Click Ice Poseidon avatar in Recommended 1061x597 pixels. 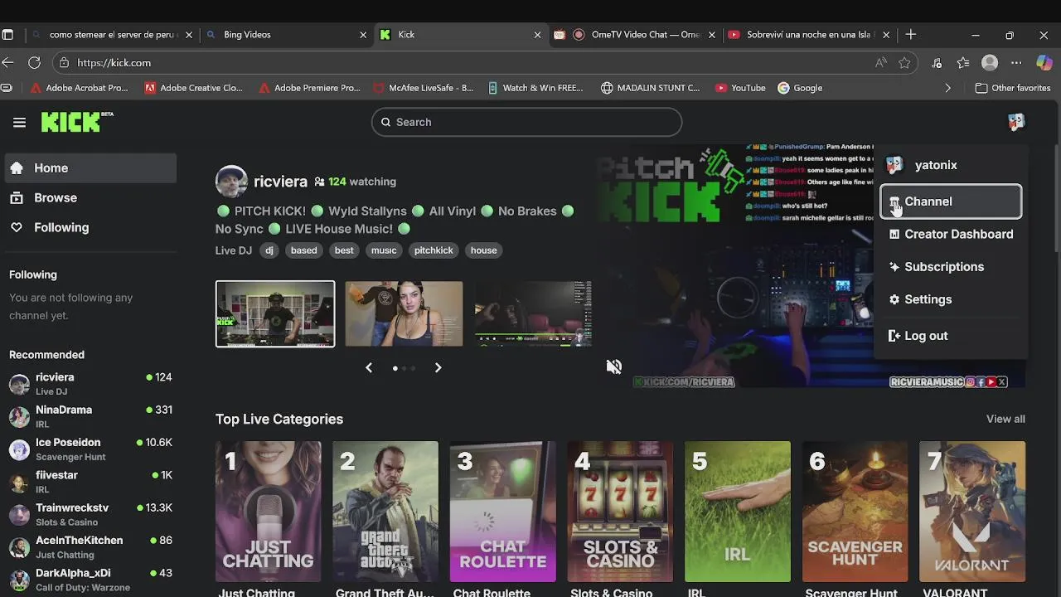(19, 449)
